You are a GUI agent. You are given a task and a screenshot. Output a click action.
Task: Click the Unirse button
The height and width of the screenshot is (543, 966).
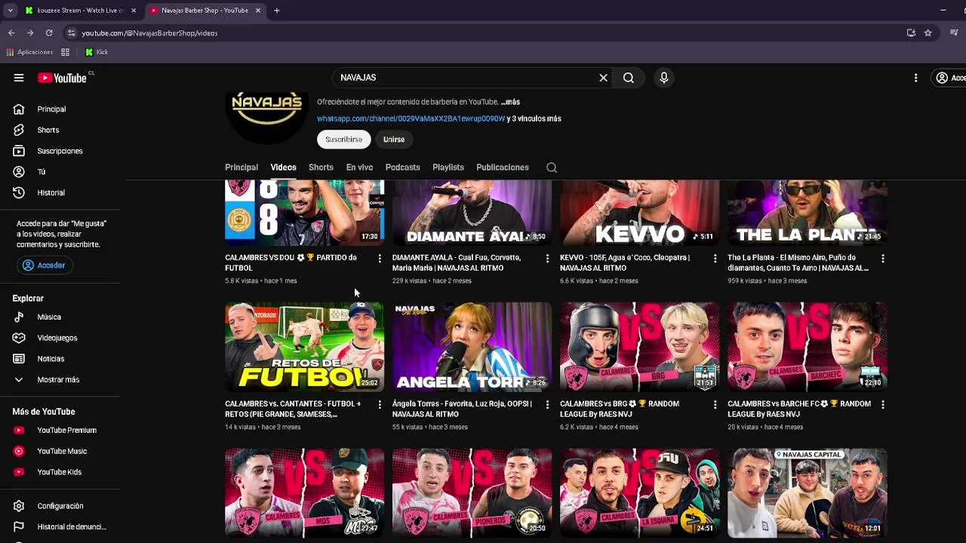[x=394, y=140]
